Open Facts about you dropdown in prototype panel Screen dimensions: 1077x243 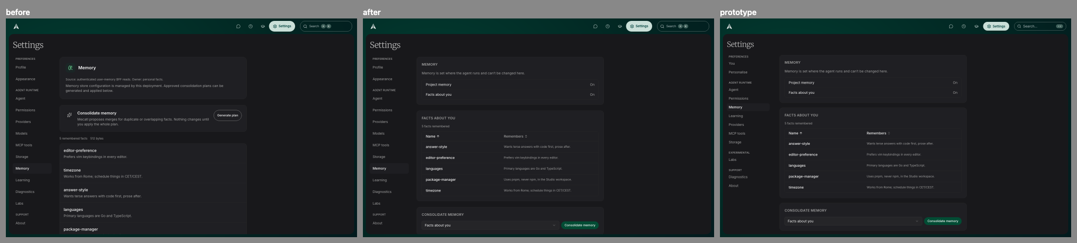pos(853,221)
